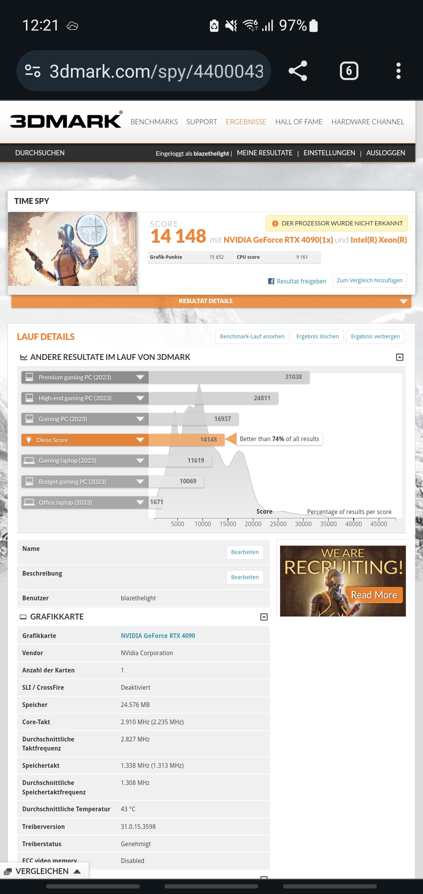This screenshot has width=423, height=894.
Task: Click compare icon beside VERGLEICHEN
Action: (x=8, y=871)
